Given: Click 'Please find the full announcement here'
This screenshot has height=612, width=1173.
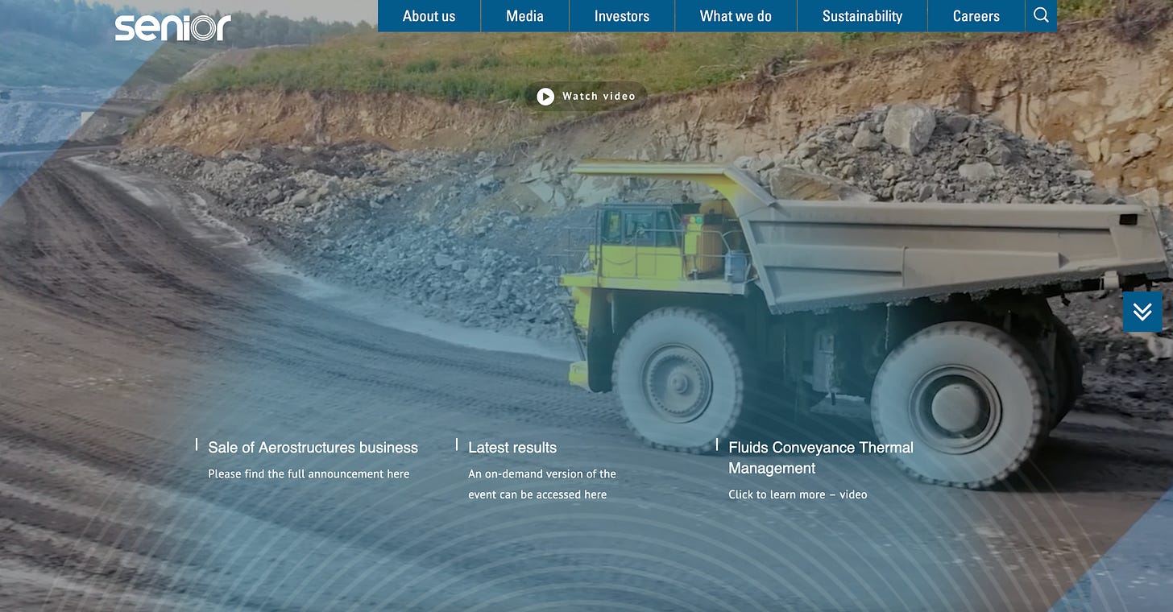Looking at the screenshot, I should 309,474.
